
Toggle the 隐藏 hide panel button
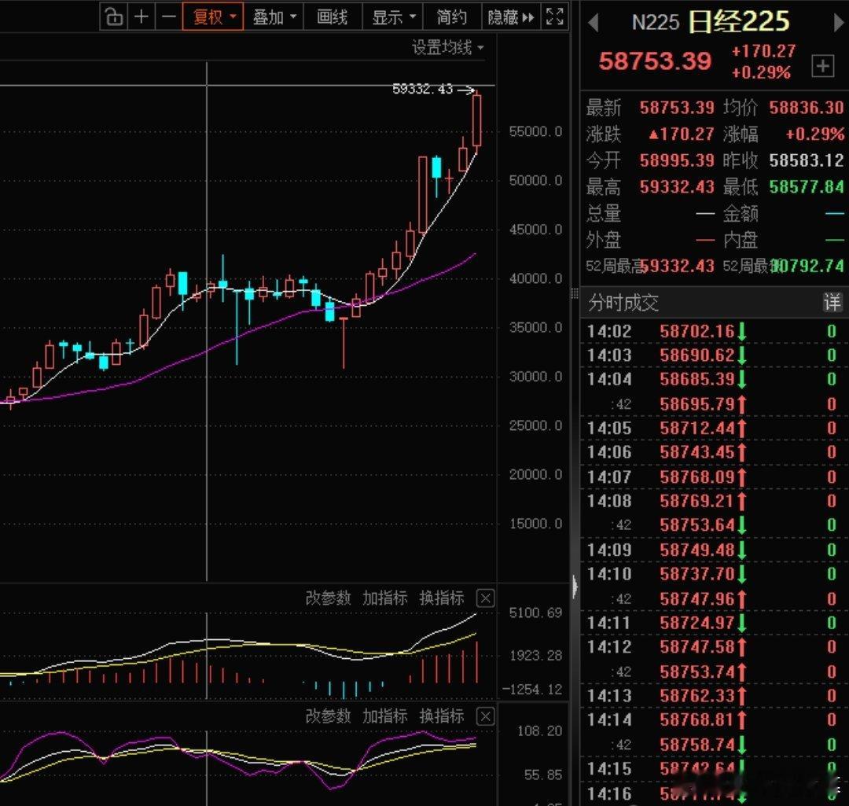pyautogui.click(x=511, y=17)
